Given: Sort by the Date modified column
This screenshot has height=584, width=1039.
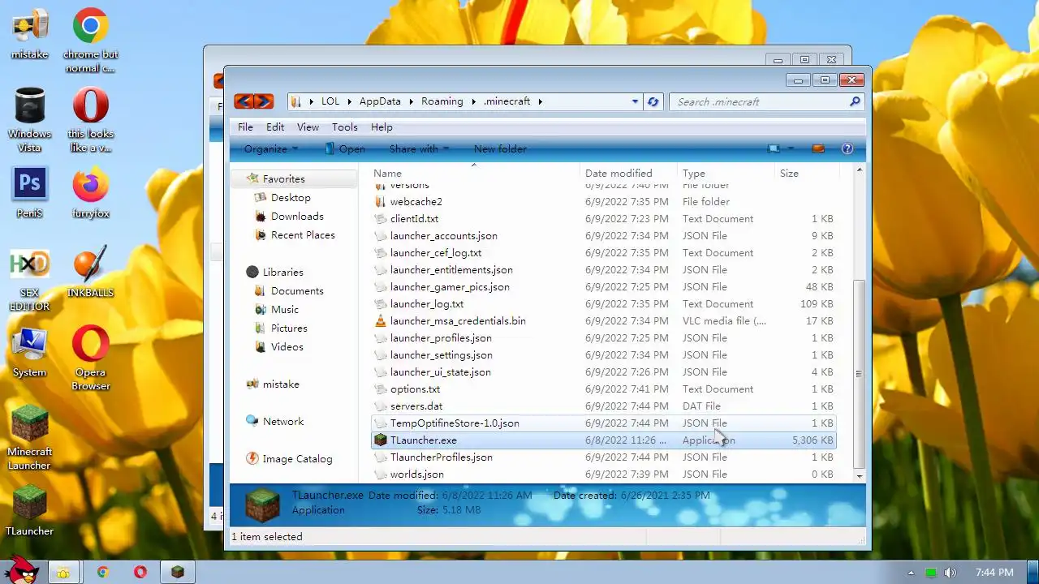Looking at the screenshot, I should (629, 174).
